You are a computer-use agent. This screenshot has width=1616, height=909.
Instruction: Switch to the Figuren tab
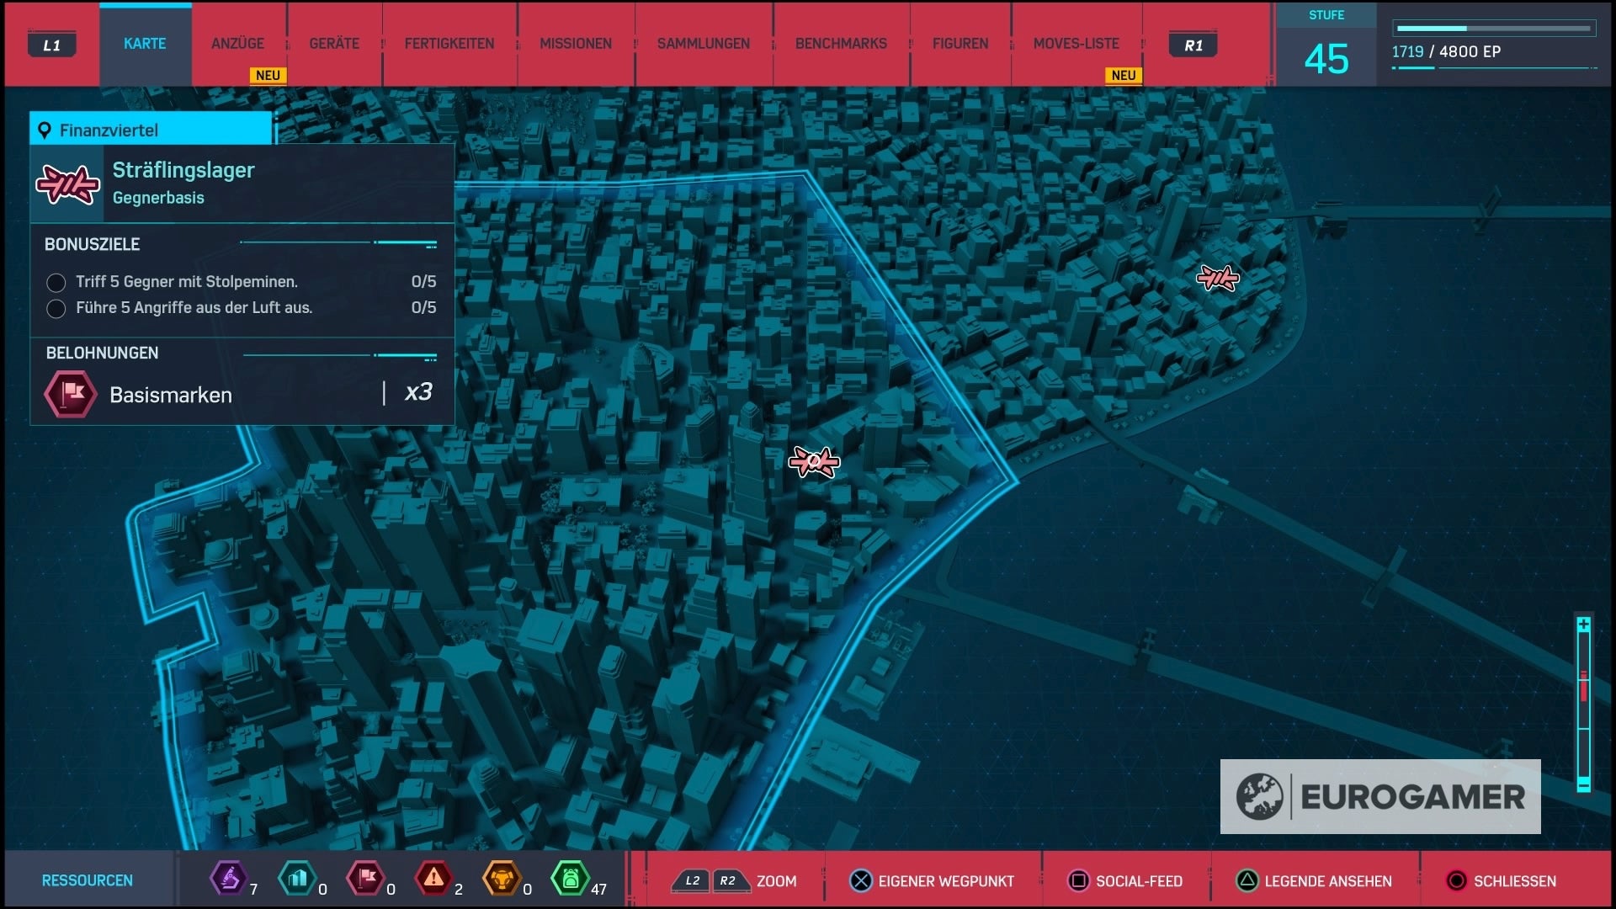pos(960,44)
